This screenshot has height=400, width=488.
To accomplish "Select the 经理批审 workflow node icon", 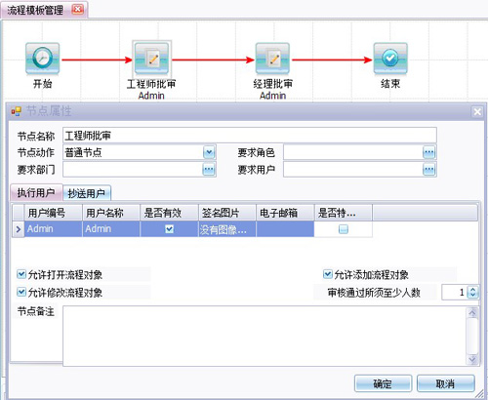I will point(272,59).
